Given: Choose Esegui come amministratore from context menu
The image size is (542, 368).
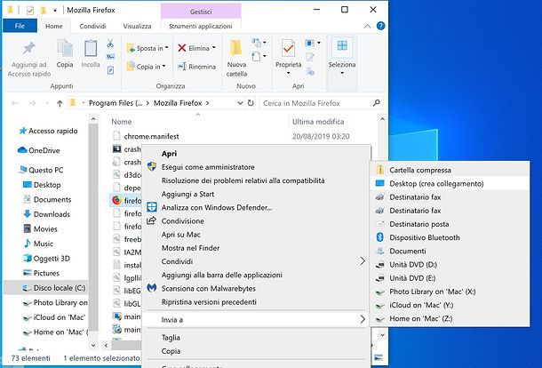Looking at the screenshot, I should click(256, 167).
